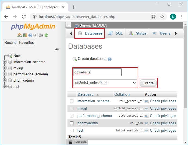This screenshot has width=188, height=145.
Task: Open the phpMyAdmin Home icon
Action: (x=20, y=35)
